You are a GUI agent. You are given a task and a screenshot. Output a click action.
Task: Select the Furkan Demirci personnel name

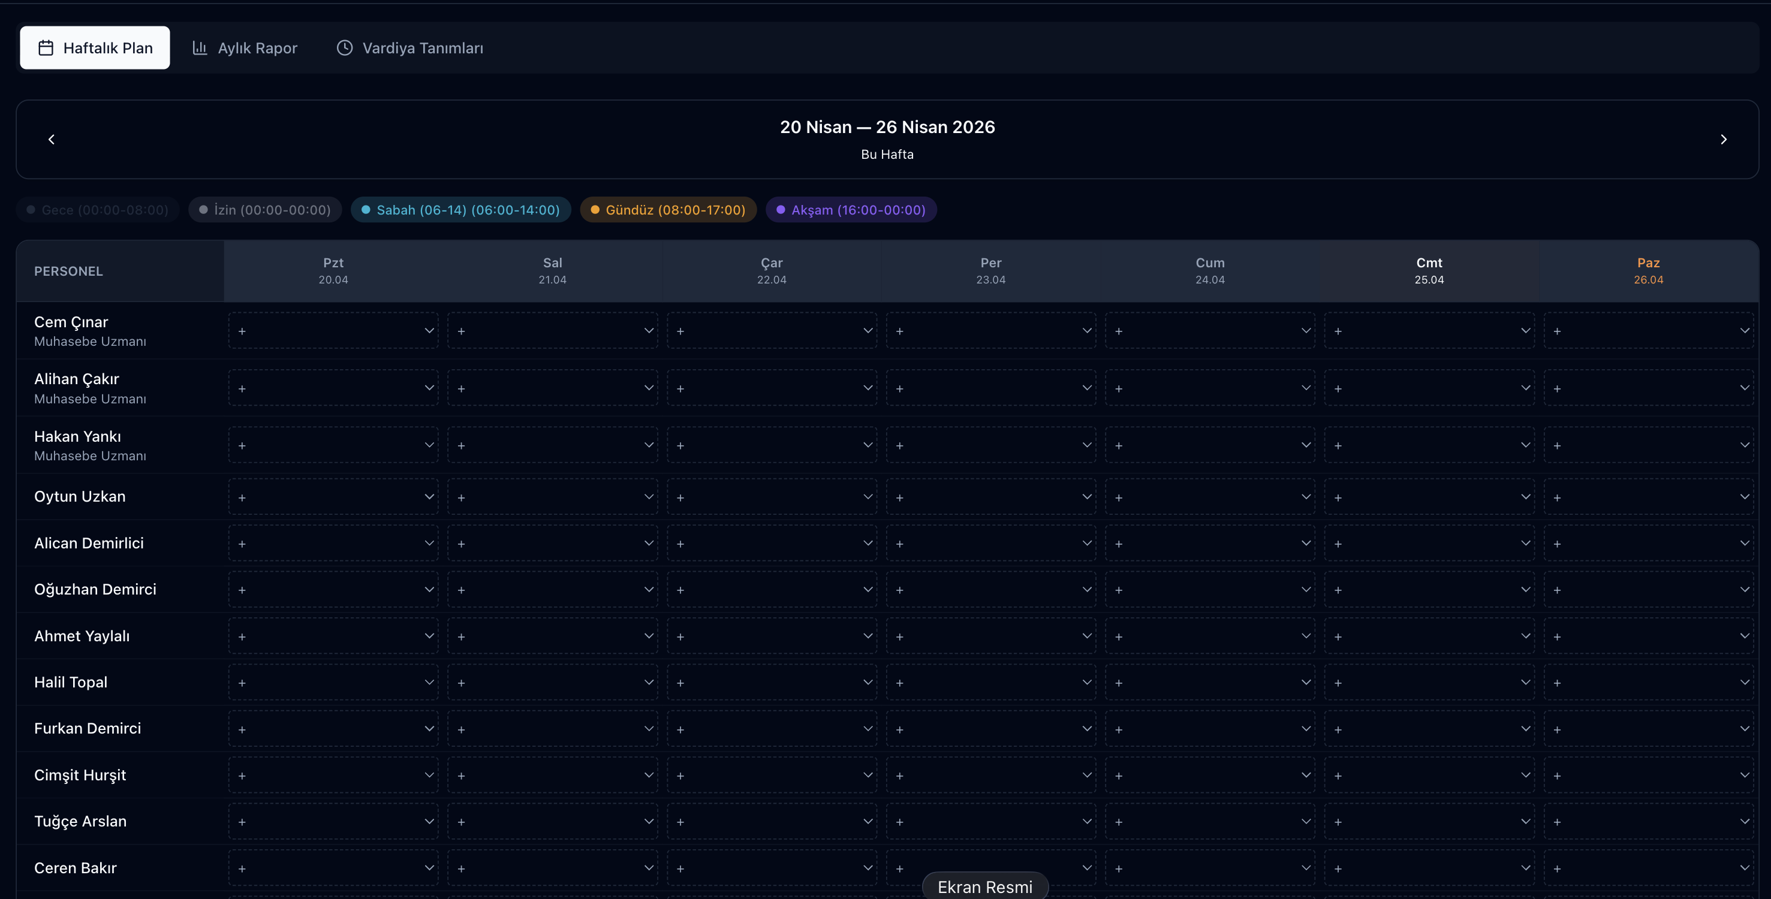tap(88, 729)
